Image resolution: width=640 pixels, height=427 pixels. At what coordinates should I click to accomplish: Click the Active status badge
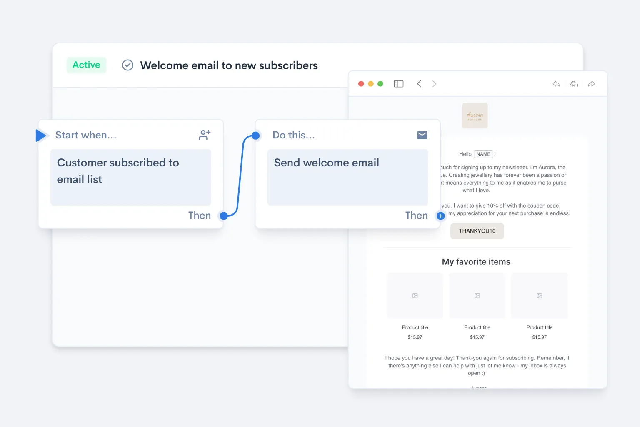click(86, 65)
